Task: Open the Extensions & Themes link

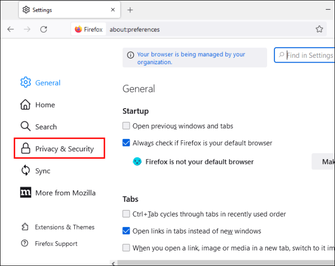Action: (65, 227)
